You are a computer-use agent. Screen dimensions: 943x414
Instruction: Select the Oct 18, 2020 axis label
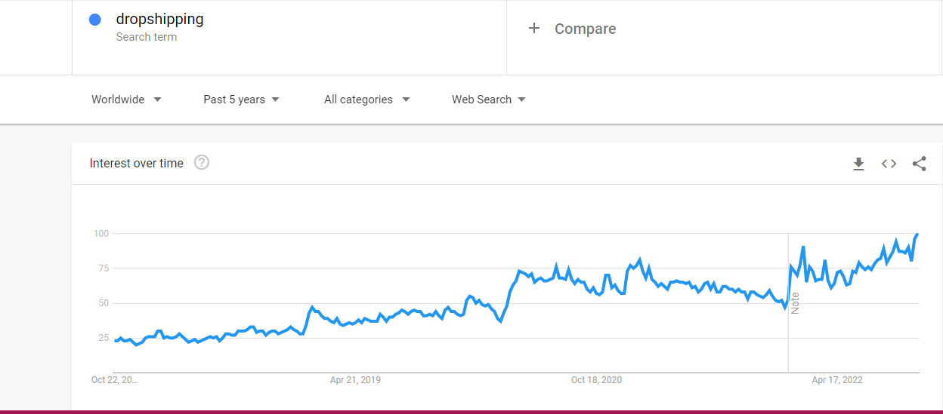pos(596,380)
